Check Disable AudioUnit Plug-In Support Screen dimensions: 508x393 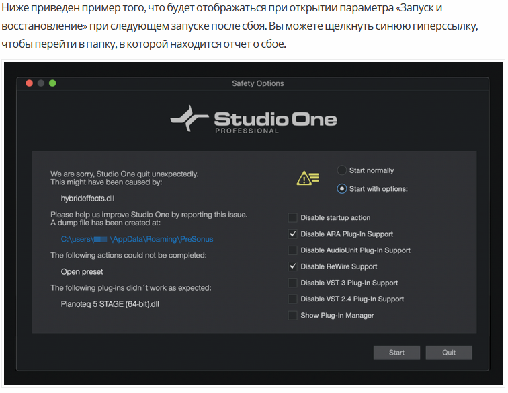[292, 250]
